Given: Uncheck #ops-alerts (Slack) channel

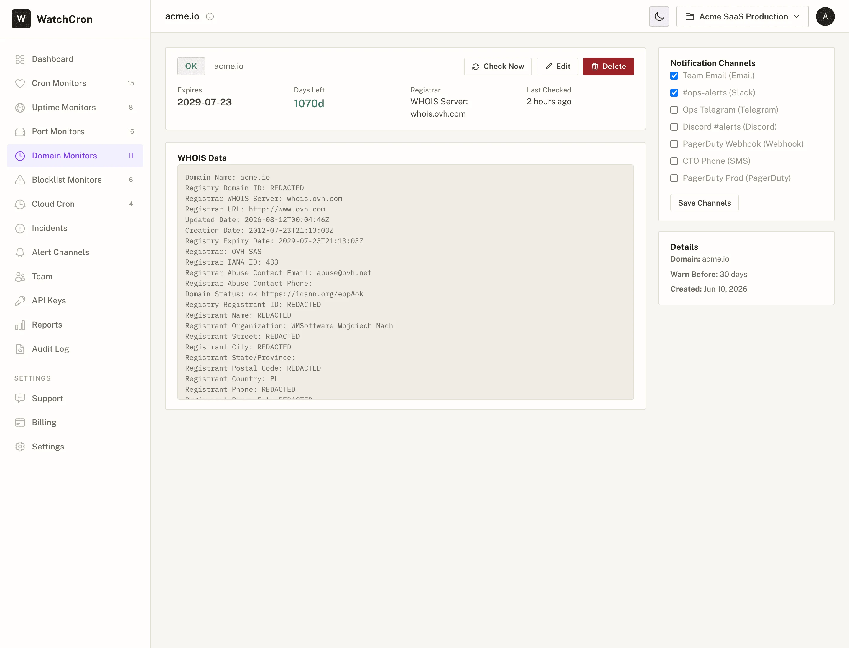Looking at the screenshot, I should pyautogui.click(x=674, y=92).
